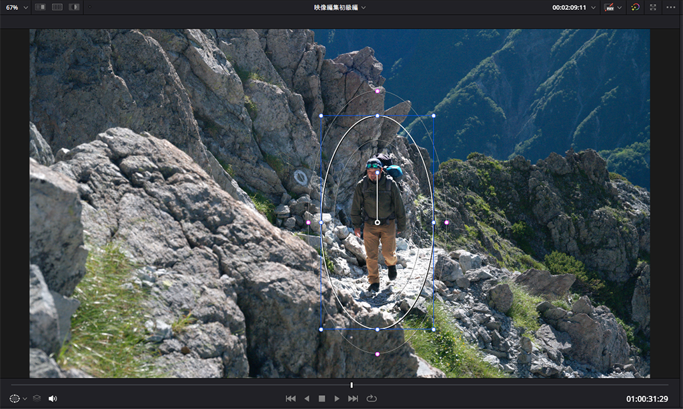Toggle the image wipe view icon
The height and width of the screenshot is (409, 683).
click(40, 7)
